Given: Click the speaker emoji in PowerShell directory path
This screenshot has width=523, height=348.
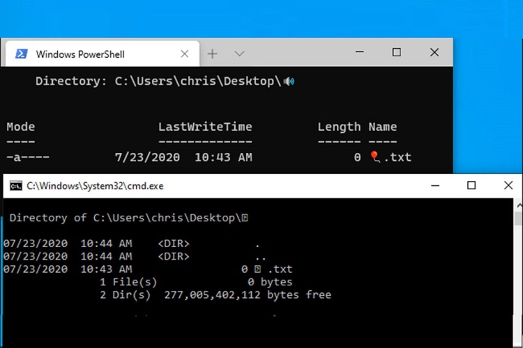Looking at the screenshot, I should coord(289,81).
